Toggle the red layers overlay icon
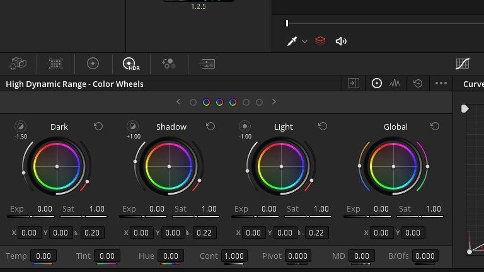Screen dimensions: 484x272 (x=320, y=41)
